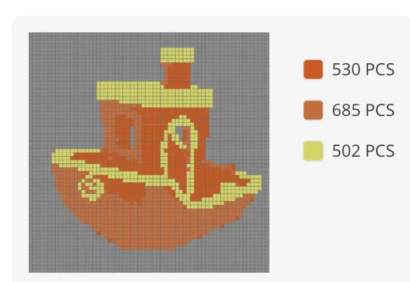The image size is (410, 282).
Task: Click the "502 PCS" count label
Action: [x=363, y=151]
